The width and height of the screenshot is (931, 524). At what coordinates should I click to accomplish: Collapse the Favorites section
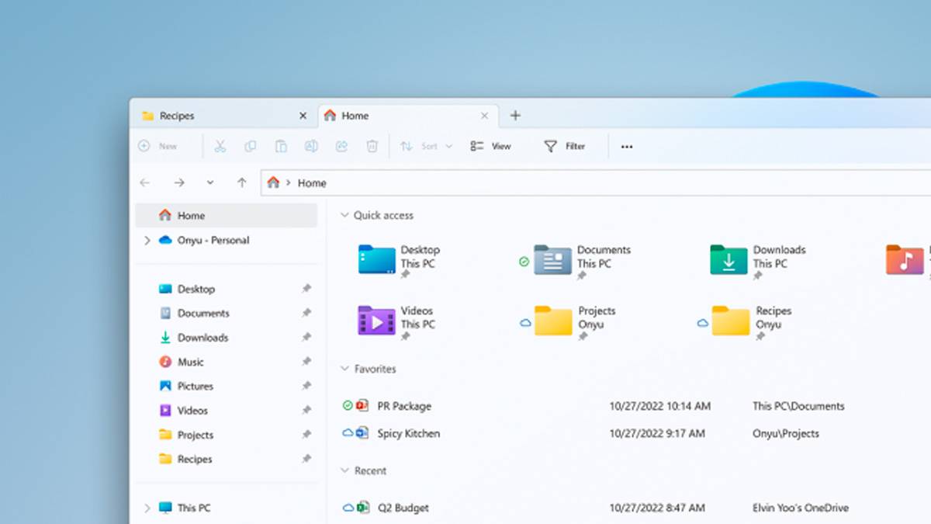[x=344, y=369]
